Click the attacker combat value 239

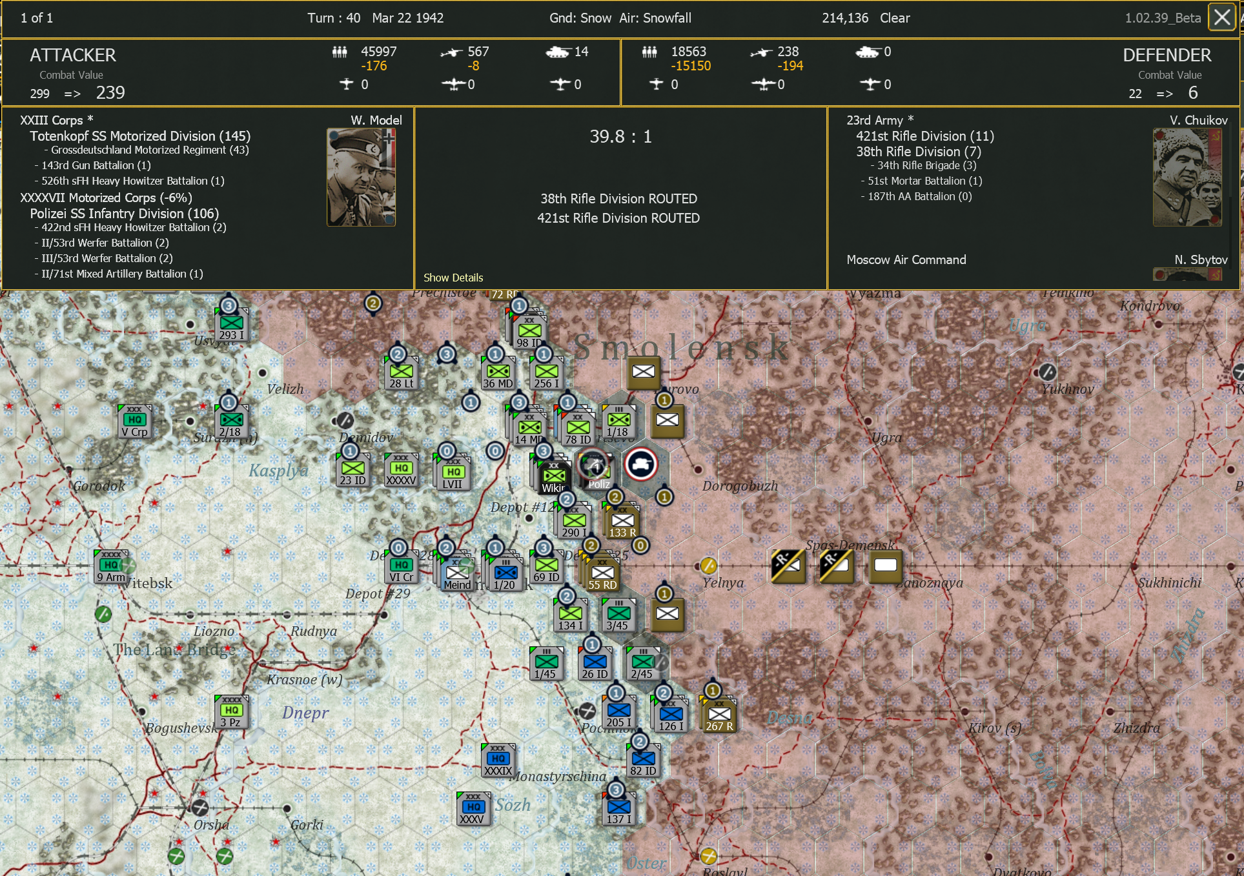(x=110, y=93)
